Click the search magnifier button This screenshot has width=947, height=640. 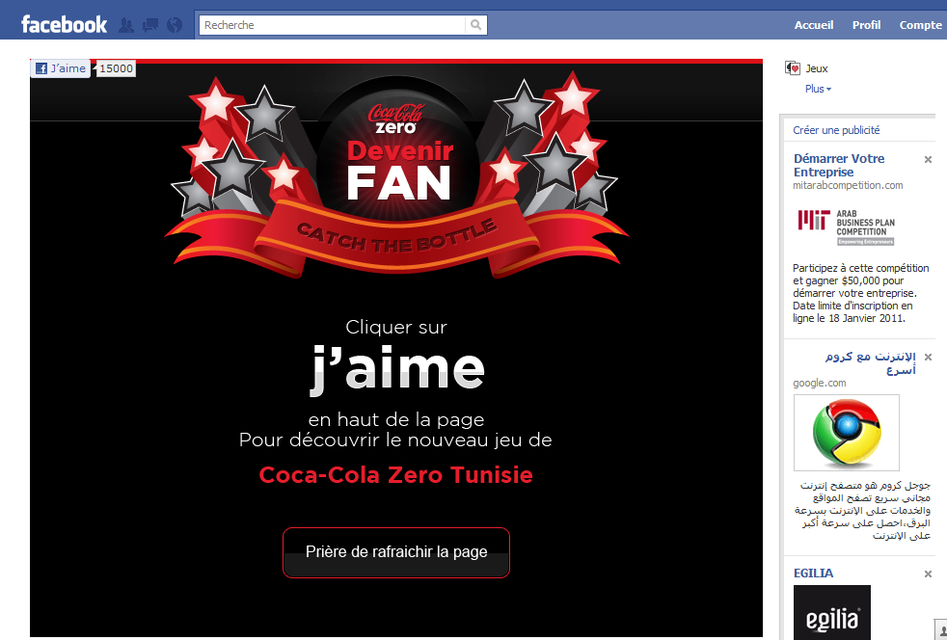click(x=476, y=25)
